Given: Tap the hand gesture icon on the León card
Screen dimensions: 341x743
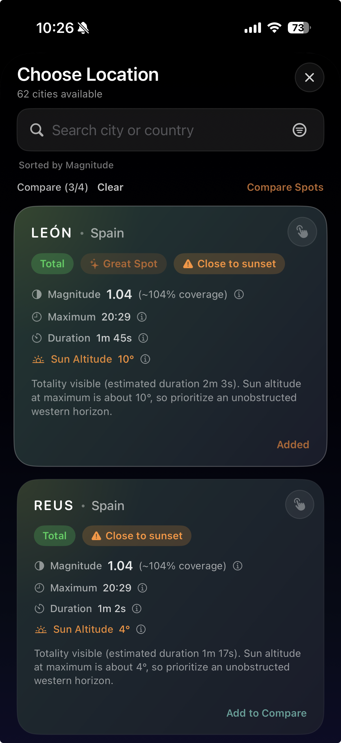Looking at the screenshot, I should coord(302,231).
